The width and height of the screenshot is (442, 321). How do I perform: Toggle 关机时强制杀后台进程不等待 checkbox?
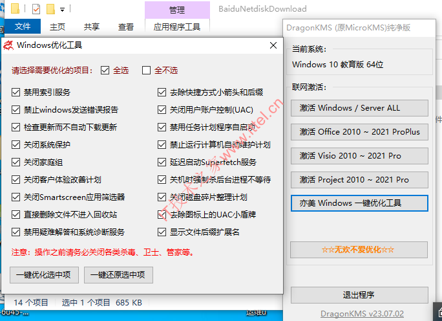click(162, 180)
